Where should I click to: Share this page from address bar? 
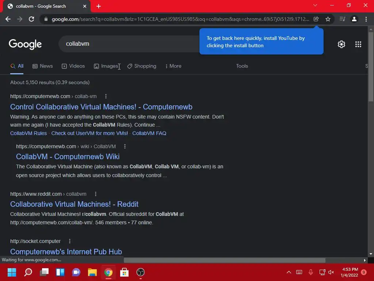(316, 19)
